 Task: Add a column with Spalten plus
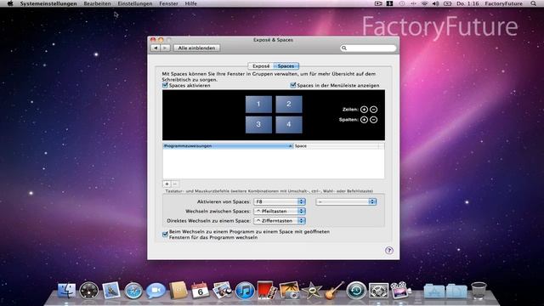click(x=364, y=120)
